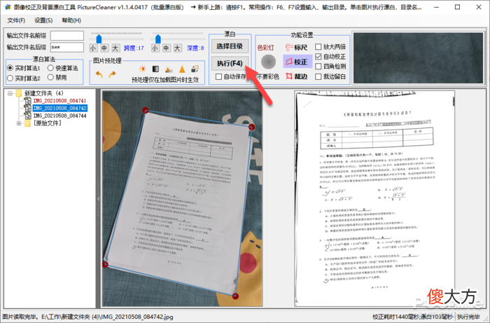Click the 跨度:17 span value text
The image size is (490, 323).
134,48
